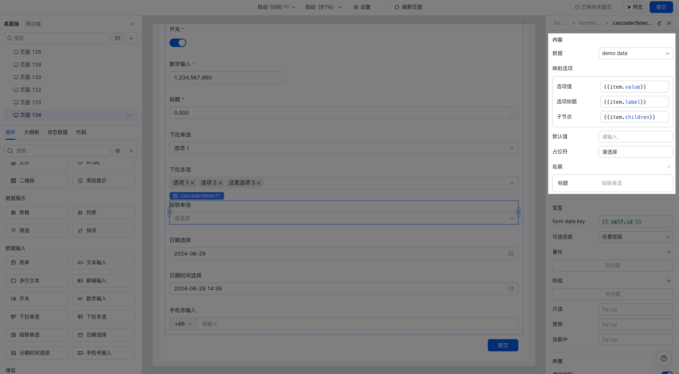Add 事件 with plus icon
Viewport: 679px width, 374px height.
coord(668,252)
